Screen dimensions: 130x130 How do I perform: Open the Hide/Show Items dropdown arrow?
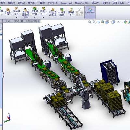[x=122, y=22]
